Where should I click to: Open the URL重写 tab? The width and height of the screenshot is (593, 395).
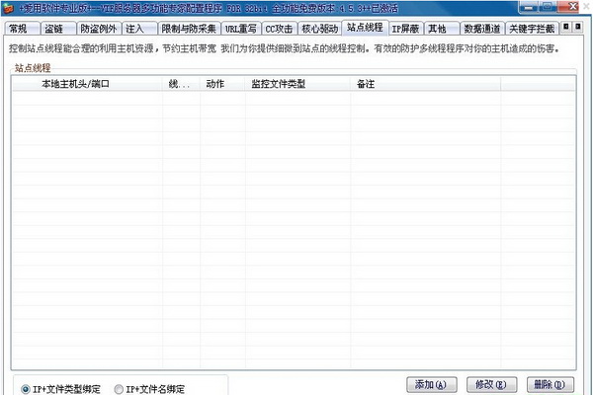coord(241,29)
